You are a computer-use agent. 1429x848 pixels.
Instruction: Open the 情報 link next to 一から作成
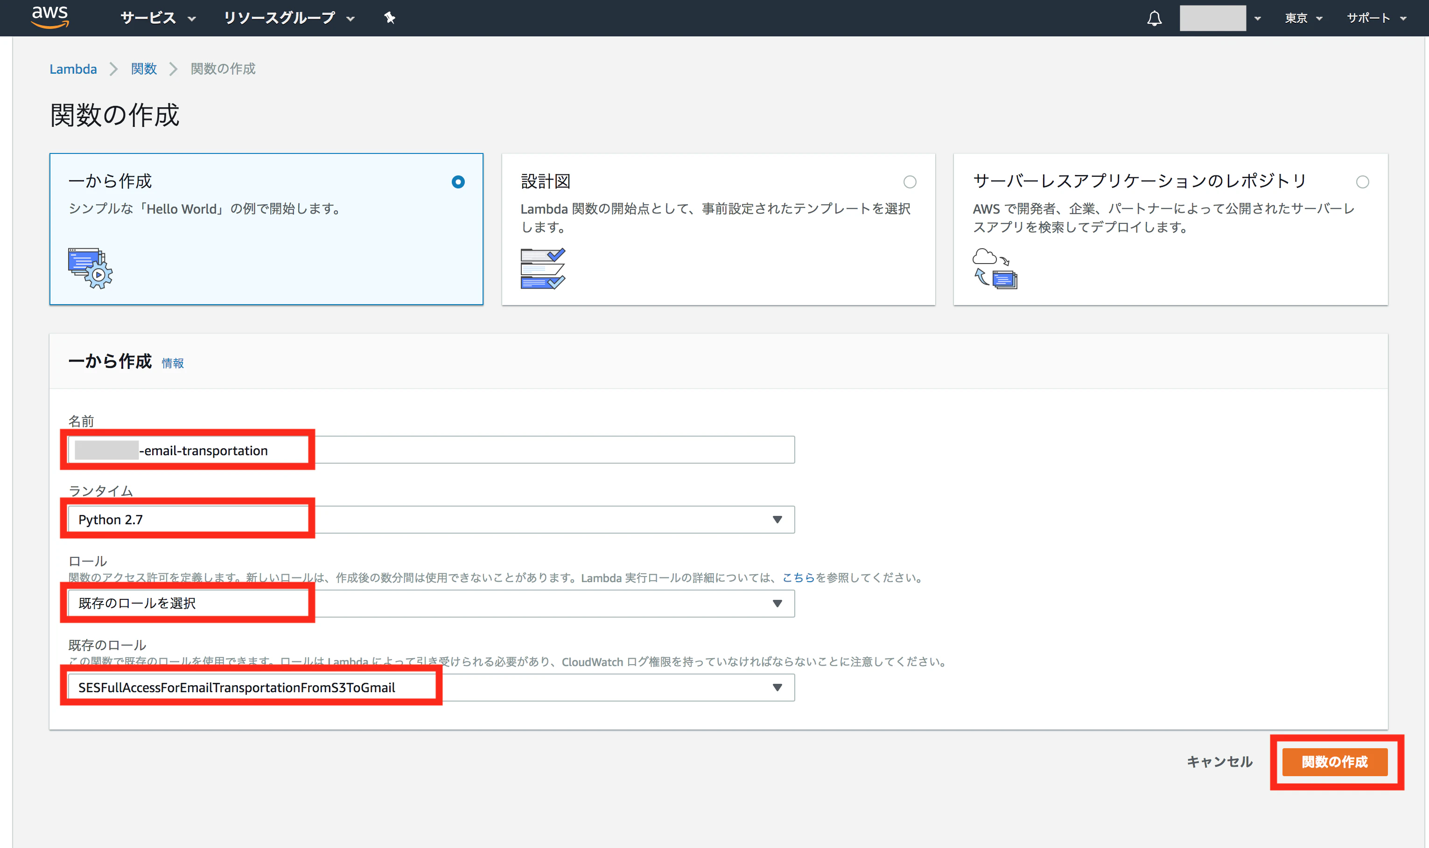(173, 363)
